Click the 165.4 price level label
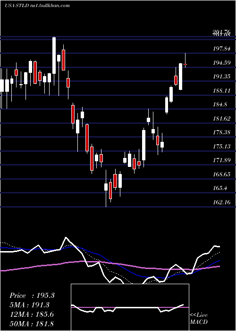236x331 pixels. coord(220,188)
